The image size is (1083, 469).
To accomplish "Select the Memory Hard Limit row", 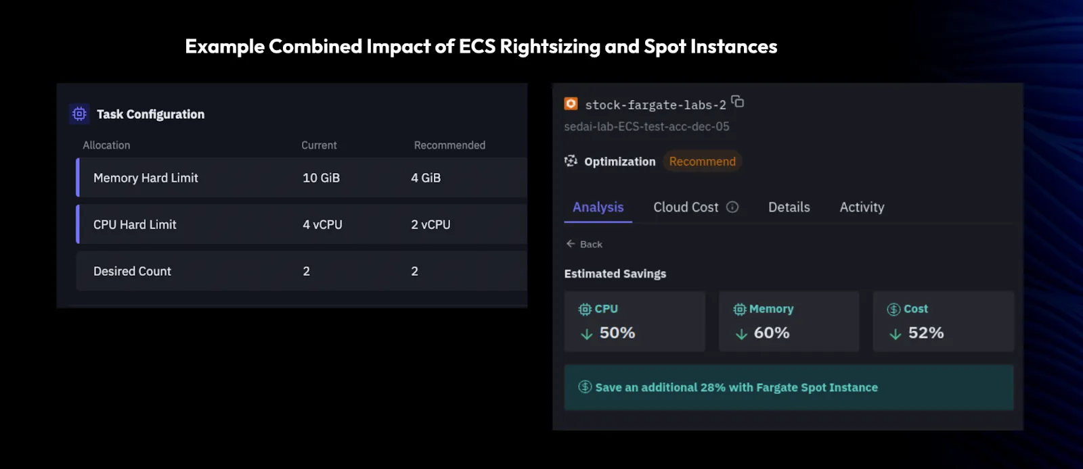I will 302,178.
